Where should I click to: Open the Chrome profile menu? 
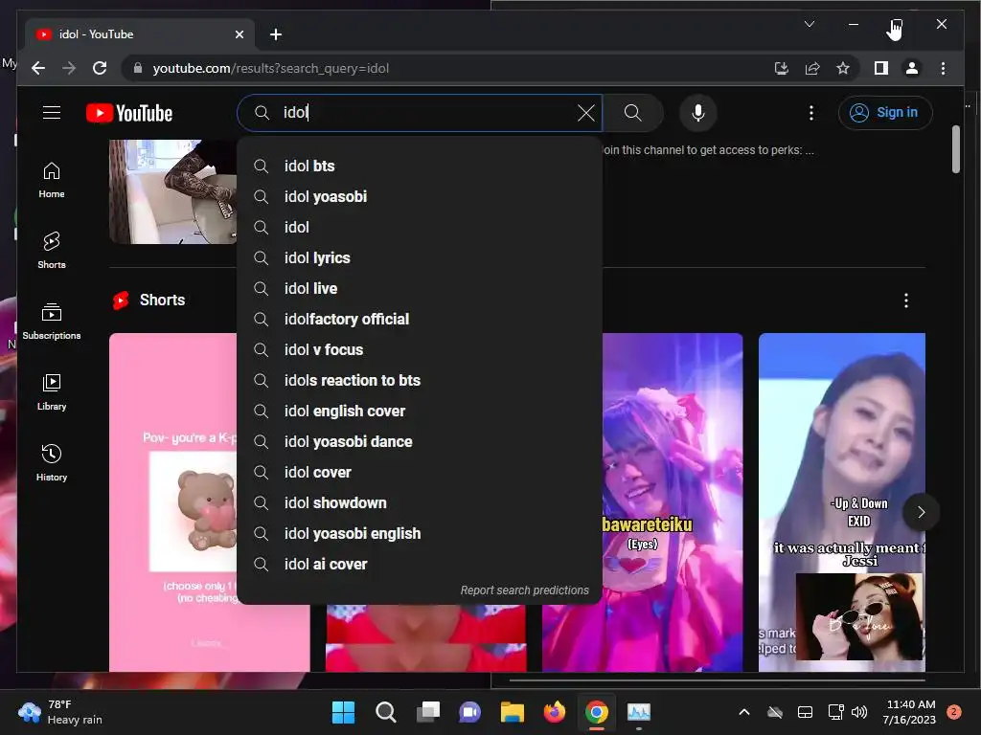pyautogui.click(x=912, y=68)
